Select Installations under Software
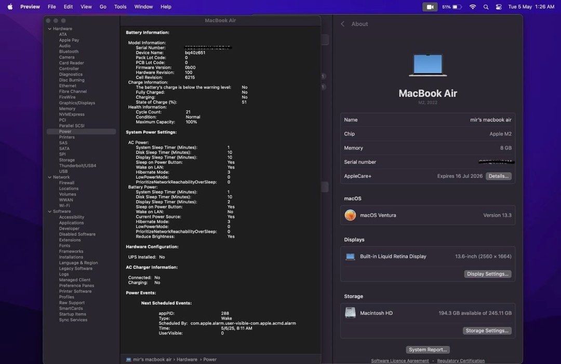 tap(71, 257)
